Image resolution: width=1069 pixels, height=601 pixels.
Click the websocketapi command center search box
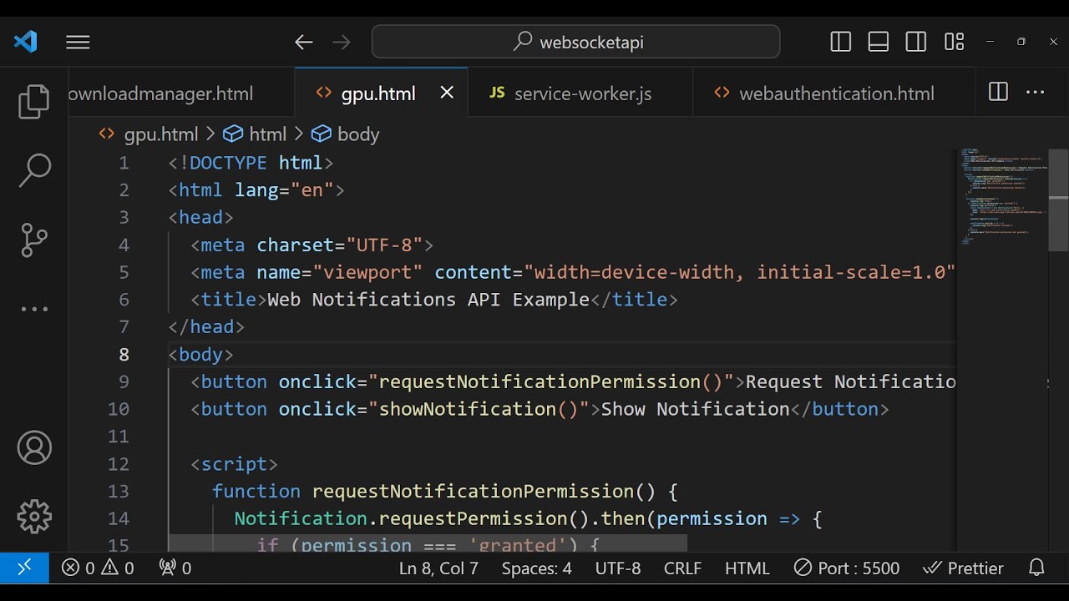[x=576, y=42]
